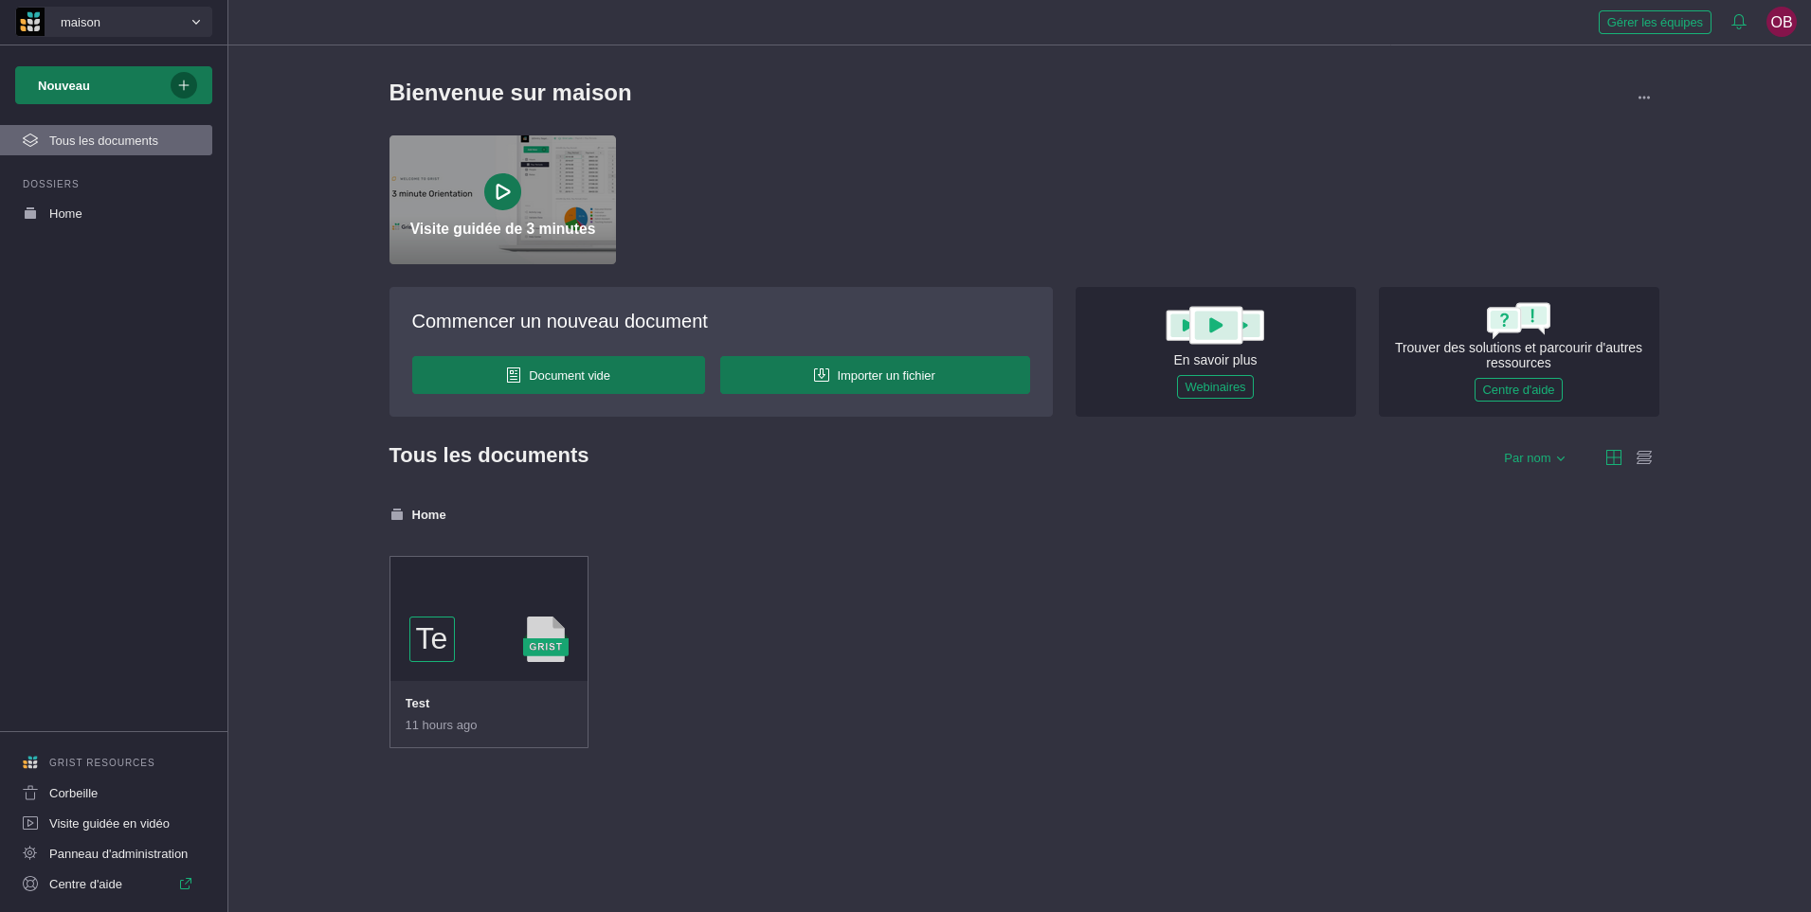
Task: Click the Commencer un nouveau document heading
Action: click(x=559, y=321)
